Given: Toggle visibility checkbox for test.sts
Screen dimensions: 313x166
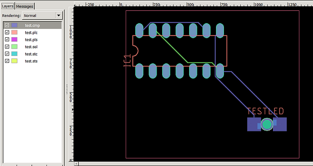Looking at the screenshot, I should click(x=7, y=61).
